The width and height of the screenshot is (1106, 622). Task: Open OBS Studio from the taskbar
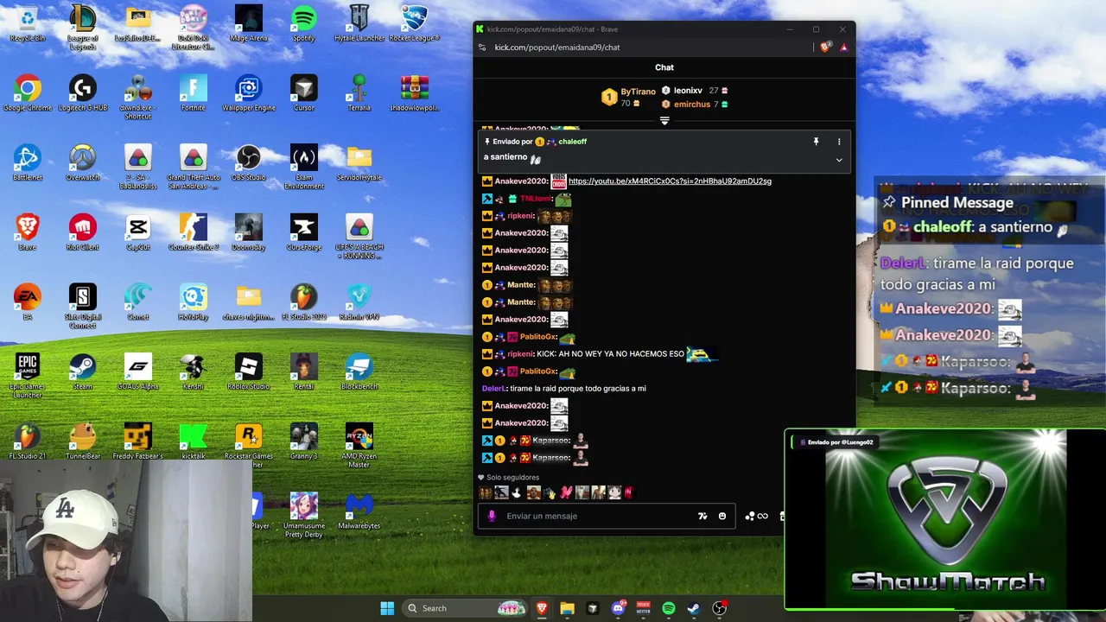point(719,608)
